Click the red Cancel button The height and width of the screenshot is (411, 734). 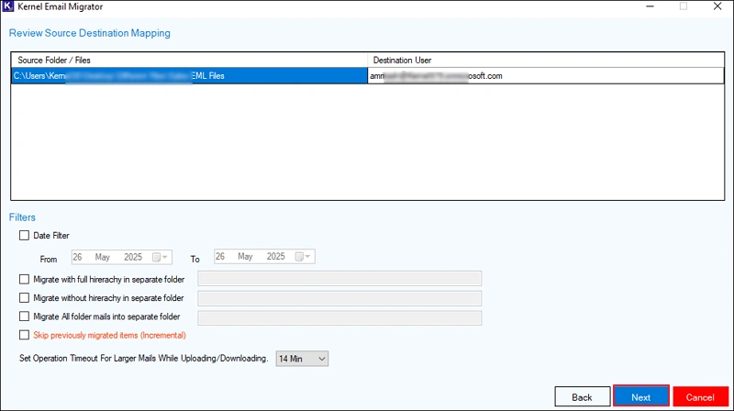701,397
